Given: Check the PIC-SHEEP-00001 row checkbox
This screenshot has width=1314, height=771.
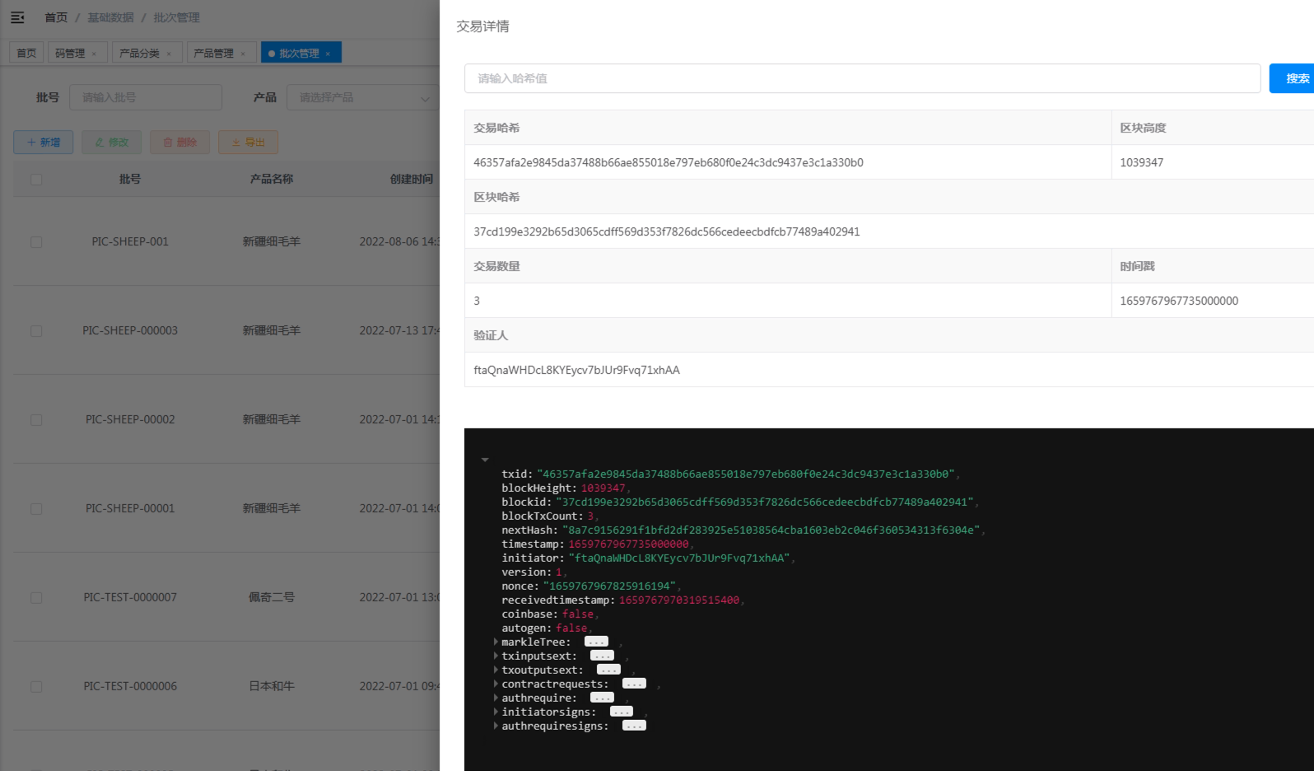Looking at the screenshot, I should click(x=36, y=508).
